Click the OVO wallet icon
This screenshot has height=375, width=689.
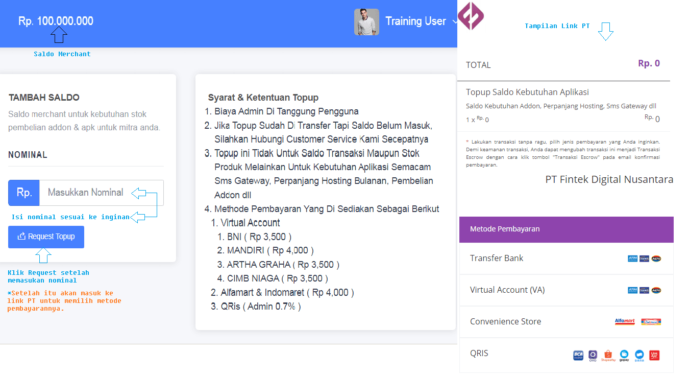[593, 355]
